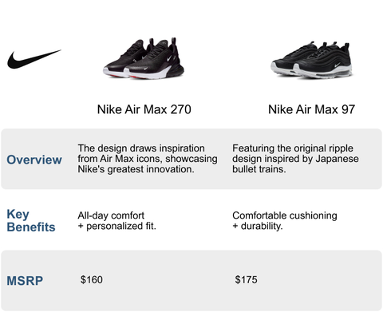Viewport: 383px width, 312px height.
Task: Click the white swoosh on the 97 shoe
Action: coord(337,65)
